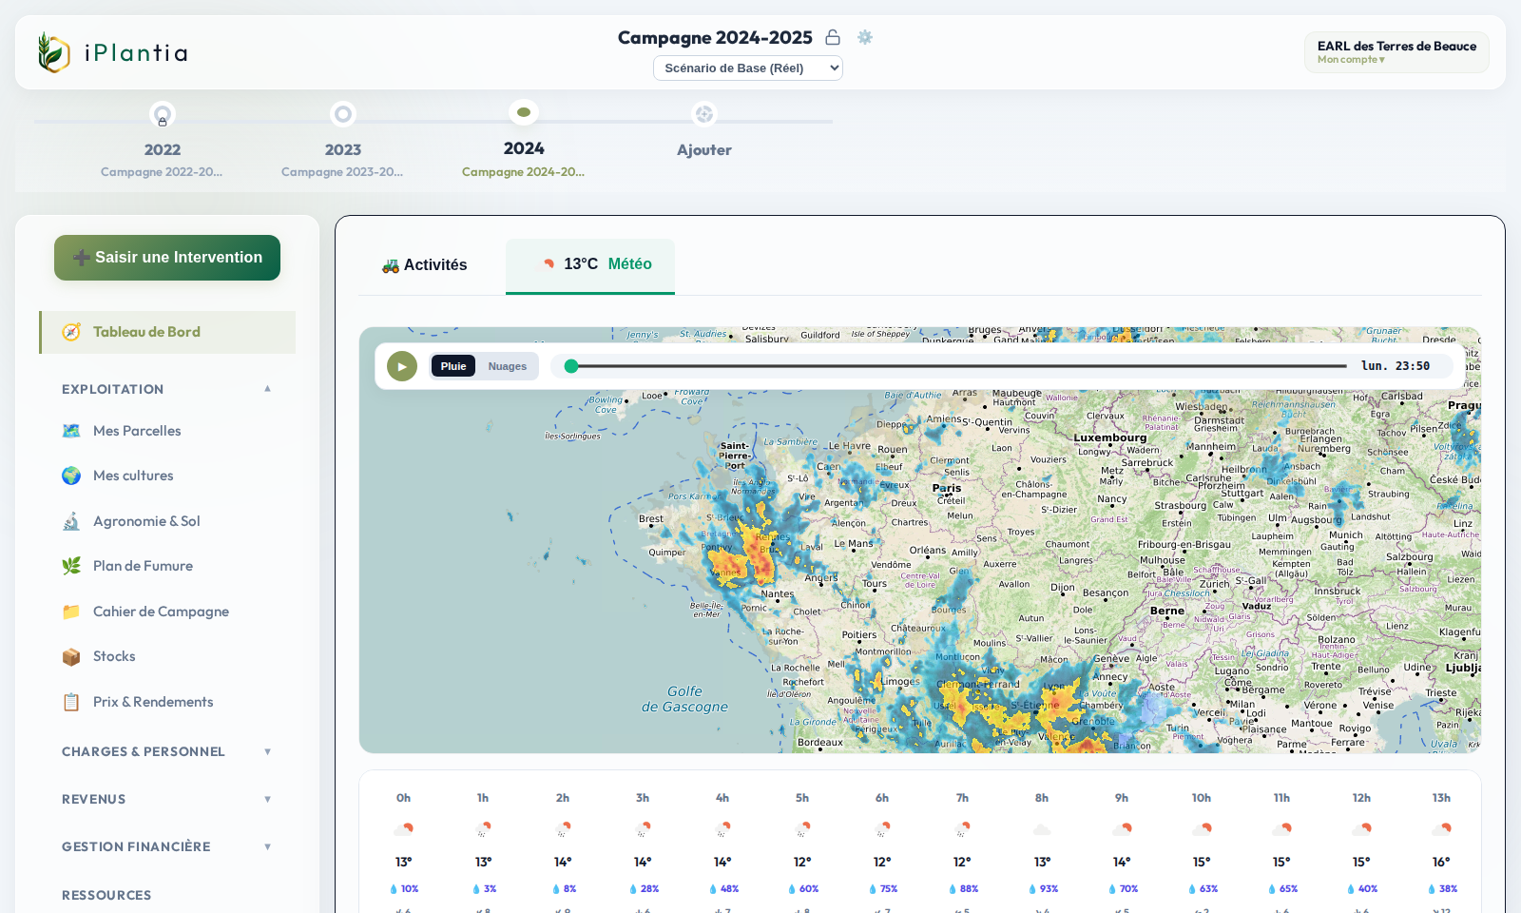This screenshot has height=913, width=1521.
Task: Switch to the Activités tab
Action: [424, 265]
